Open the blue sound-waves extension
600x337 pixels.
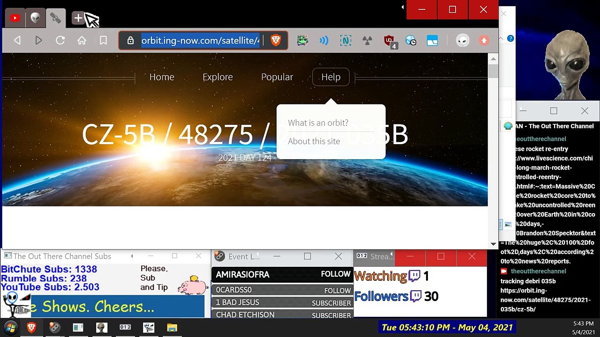point(324,41)
